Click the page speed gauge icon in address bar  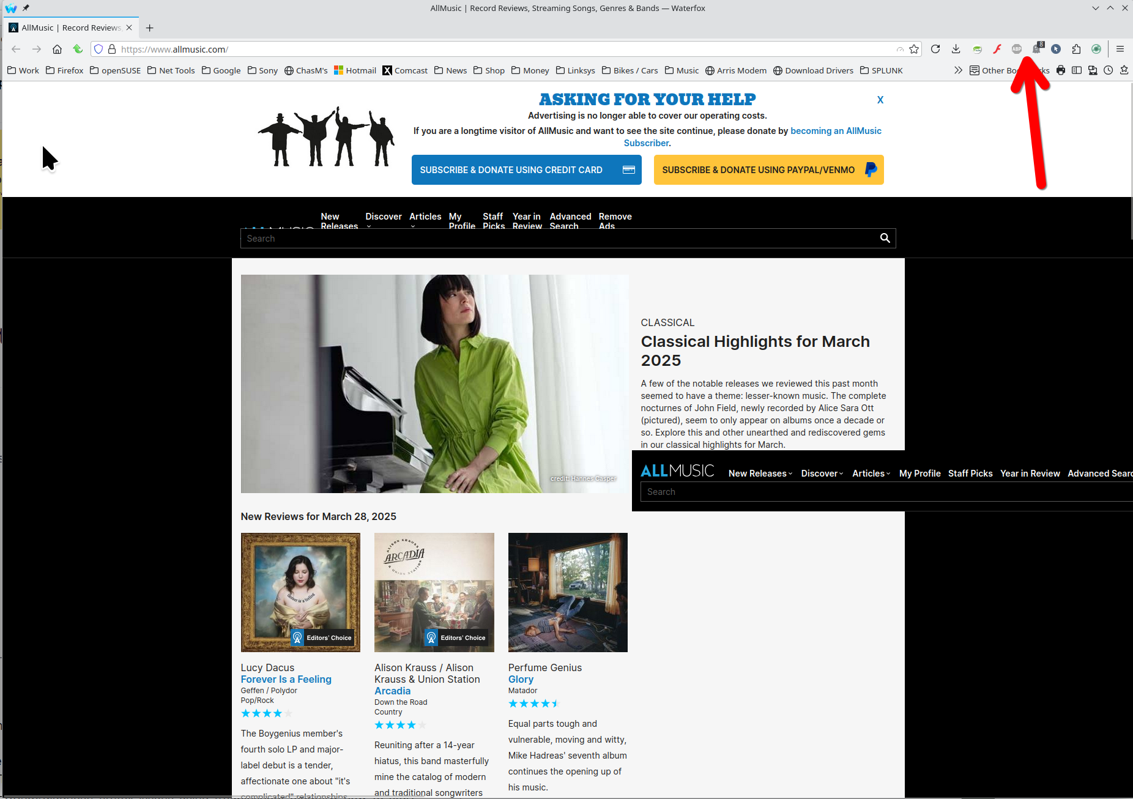click(x=900, y=49)
